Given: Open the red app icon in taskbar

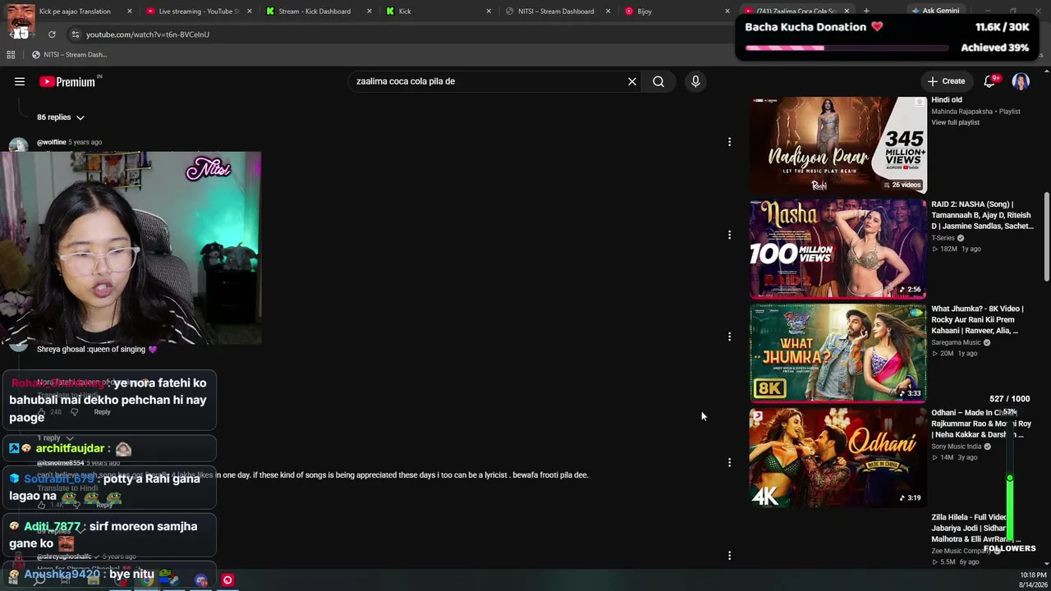Looking at the screenshot, I should [x=227, y=580].
